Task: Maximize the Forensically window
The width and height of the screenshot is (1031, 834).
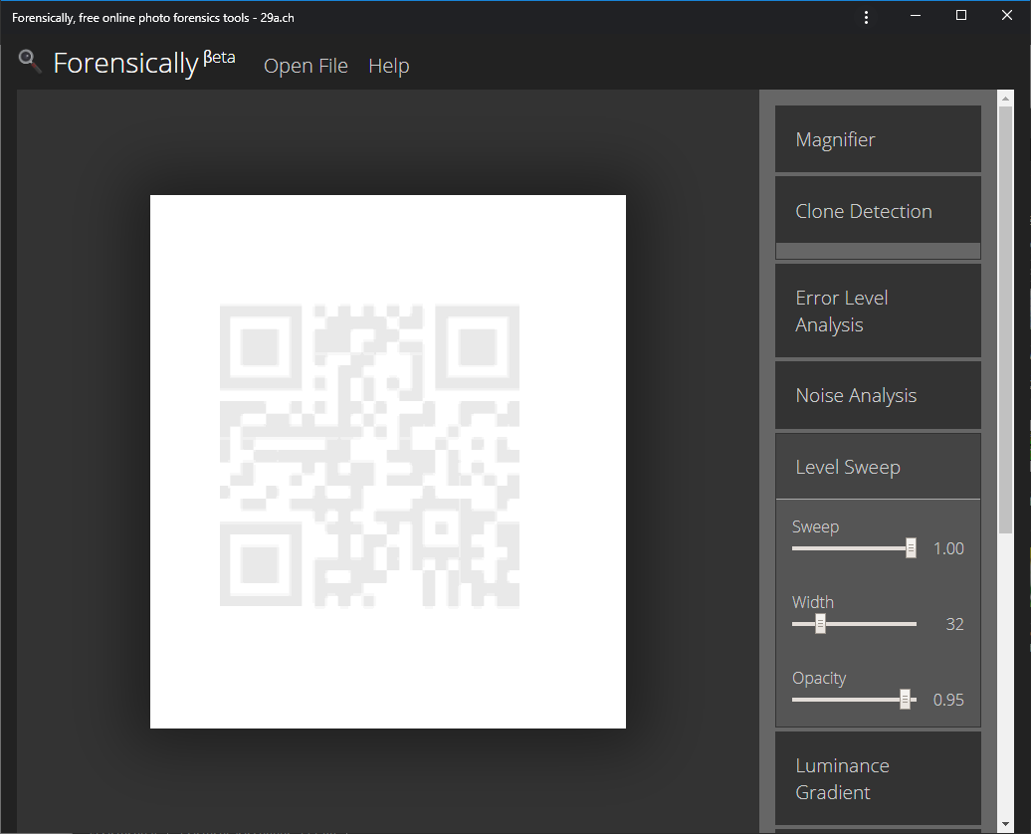Action: pos(961,15)
